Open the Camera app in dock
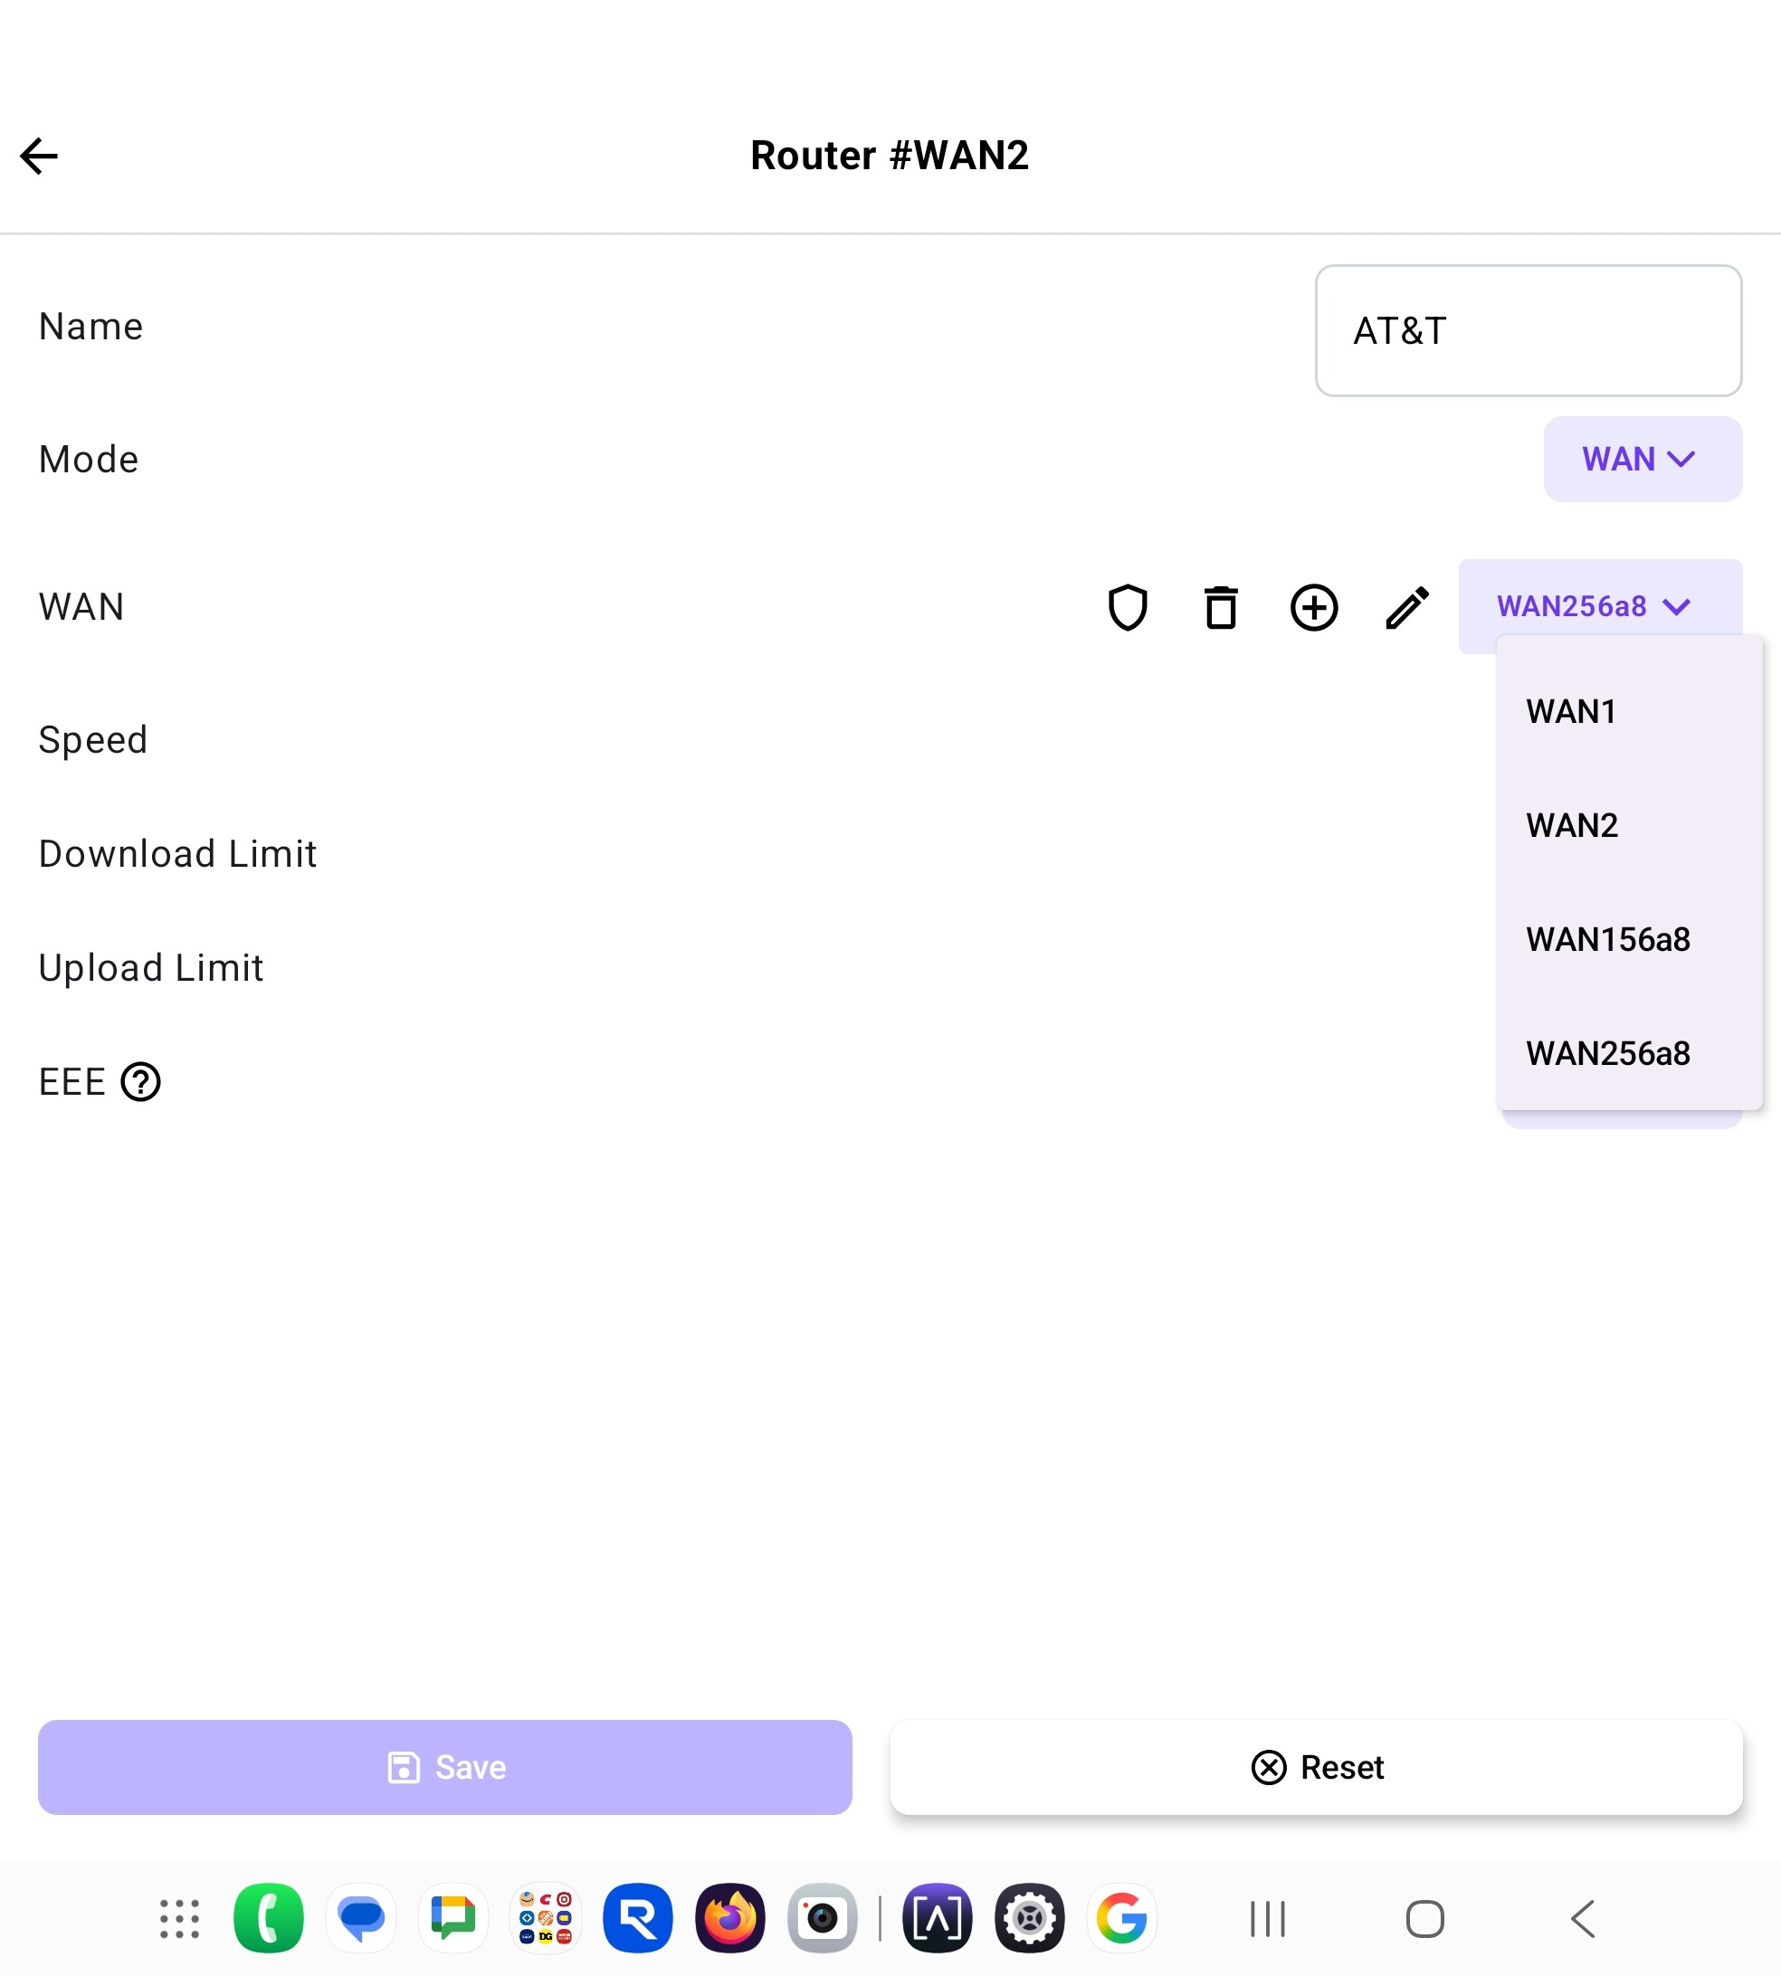1781x1976 pixels. coord(822,1918)
